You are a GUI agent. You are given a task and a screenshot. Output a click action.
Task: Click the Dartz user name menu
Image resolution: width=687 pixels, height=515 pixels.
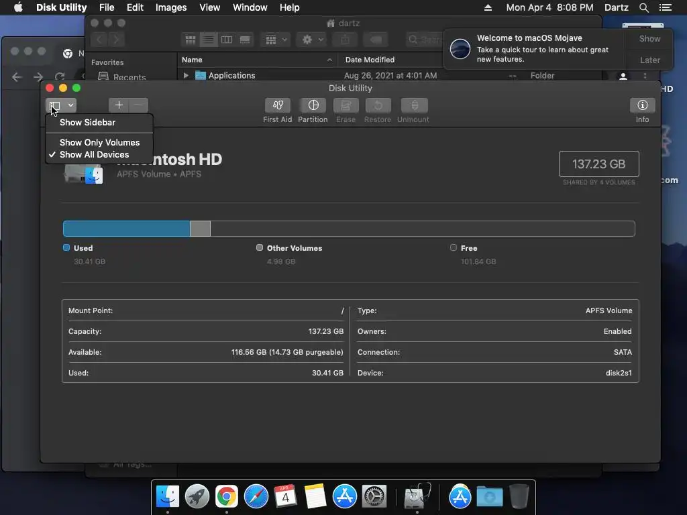[616, 7]
